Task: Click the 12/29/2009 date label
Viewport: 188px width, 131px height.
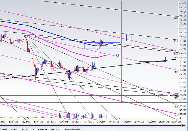Action: [164, 122]
